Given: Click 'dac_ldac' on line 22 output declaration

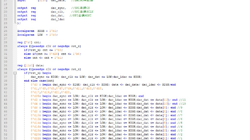Looking at the screenshot, I should pos(58,19).
